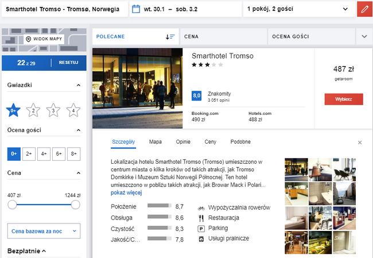Open the first gallery thumbnail of hotel exterior
Screen dimensions: 373x258
pyautogui.click(x=296, y=170)
